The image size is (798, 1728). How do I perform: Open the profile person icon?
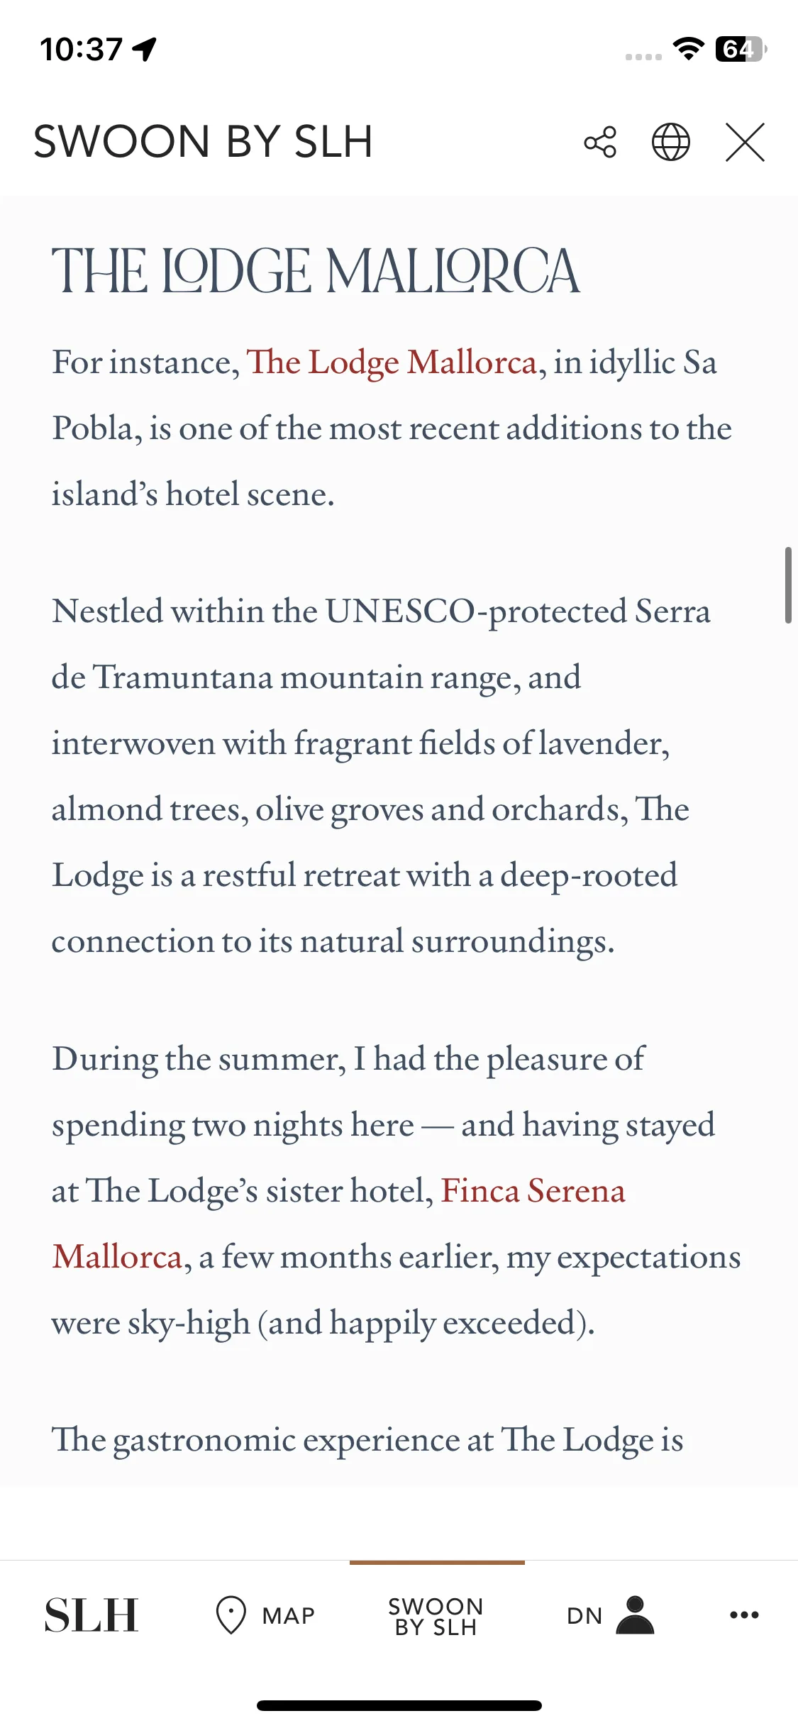(635, 1615)
